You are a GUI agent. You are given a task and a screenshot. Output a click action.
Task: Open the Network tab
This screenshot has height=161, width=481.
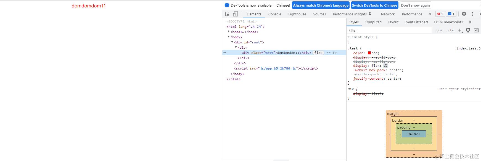388,14
